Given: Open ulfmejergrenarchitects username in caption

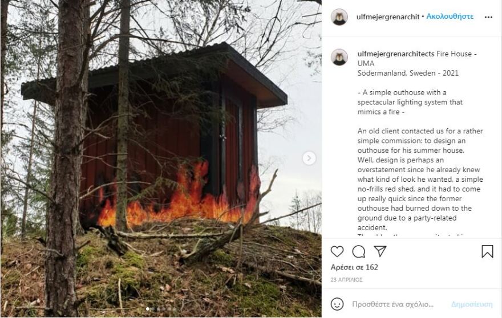Looking at the screenshot, I should (x=396, y=54).
